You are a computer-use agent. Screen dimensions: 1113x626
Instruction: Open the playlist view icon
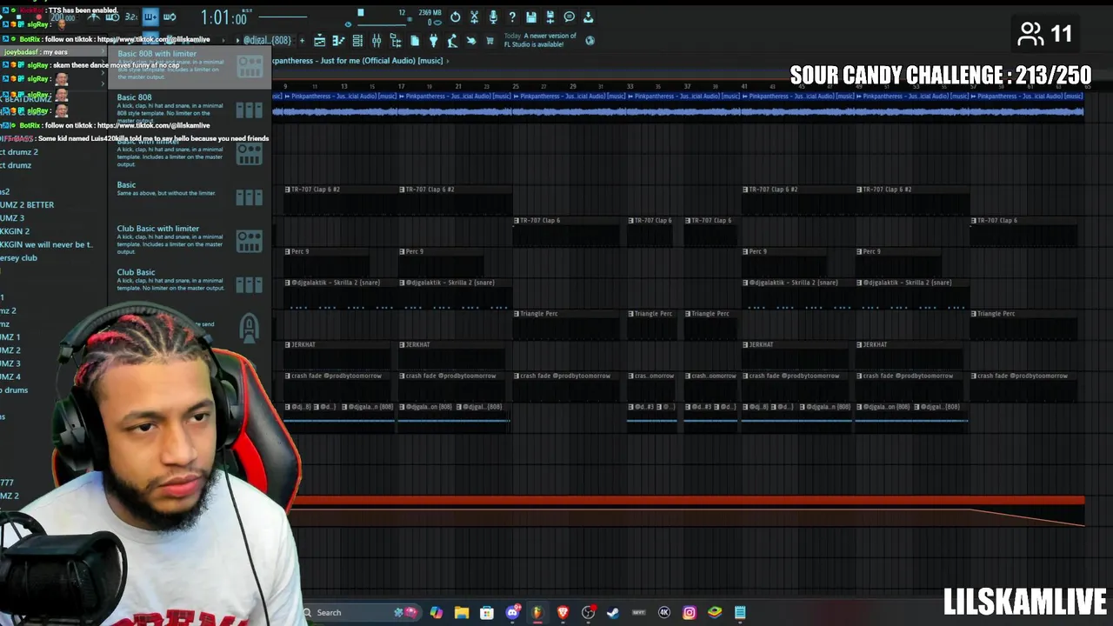coord(319,41)
